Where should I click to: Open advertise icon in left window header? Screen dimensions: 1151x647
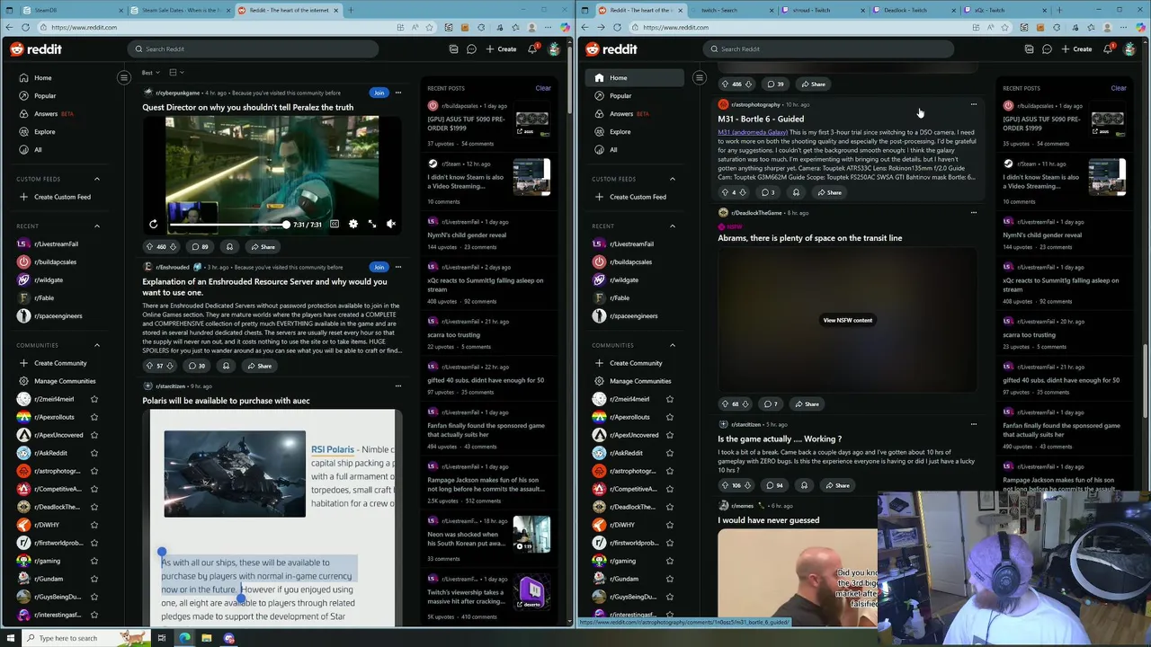[x=453, y=49]
